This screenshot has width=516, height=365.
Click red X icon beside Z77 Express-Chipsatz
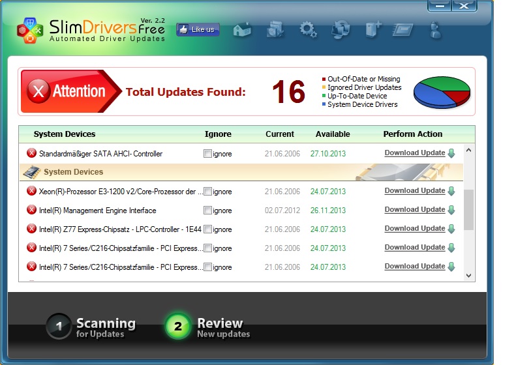[31, 229]
